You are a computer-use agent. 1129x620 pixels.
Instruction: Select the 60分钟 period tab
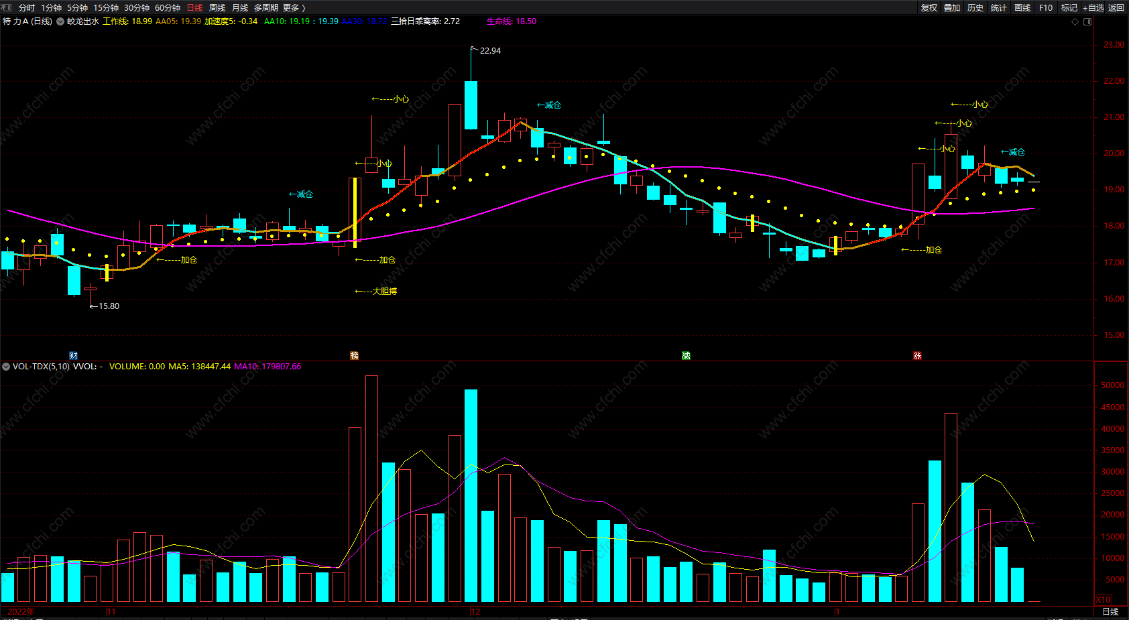click(168, 8)
